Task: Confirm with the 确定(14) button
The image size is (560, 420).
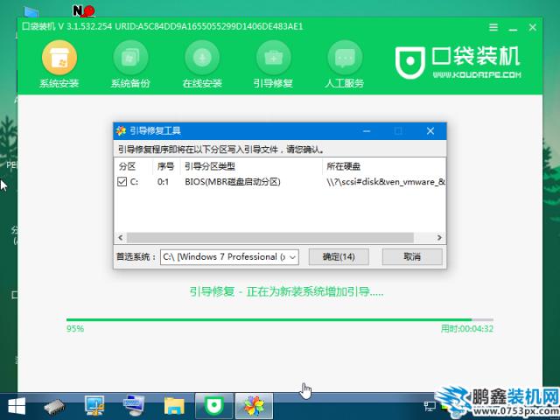Action: click(339, 256)
